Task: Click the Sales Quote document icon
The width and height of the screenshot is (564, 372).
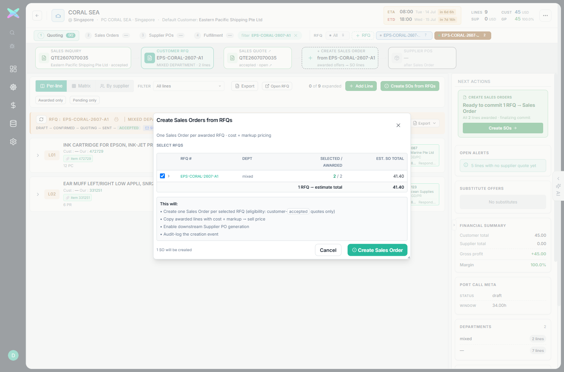Action: click(232, 58)
